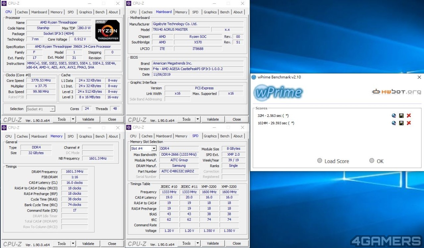
Task: Close the wPrime Benchmark v2.10 window
Action: pyautogui.click(x=419, y=77)
